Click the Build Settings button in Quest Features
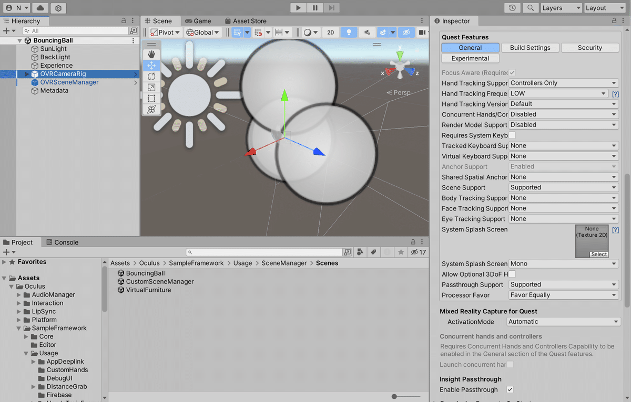631x402 pixels. coord(530,47)
